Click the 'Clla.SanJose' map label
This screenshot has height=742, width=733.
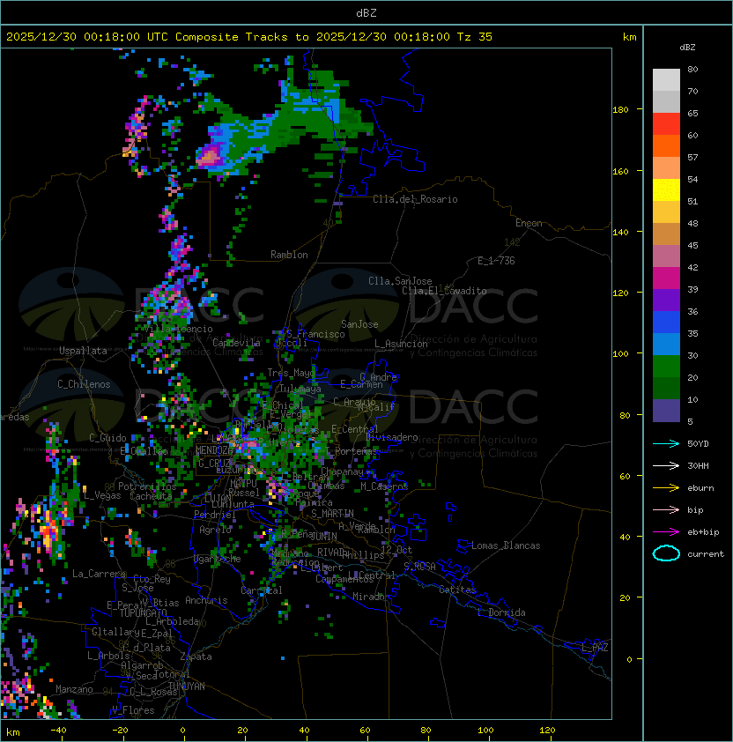coord(400,281)
